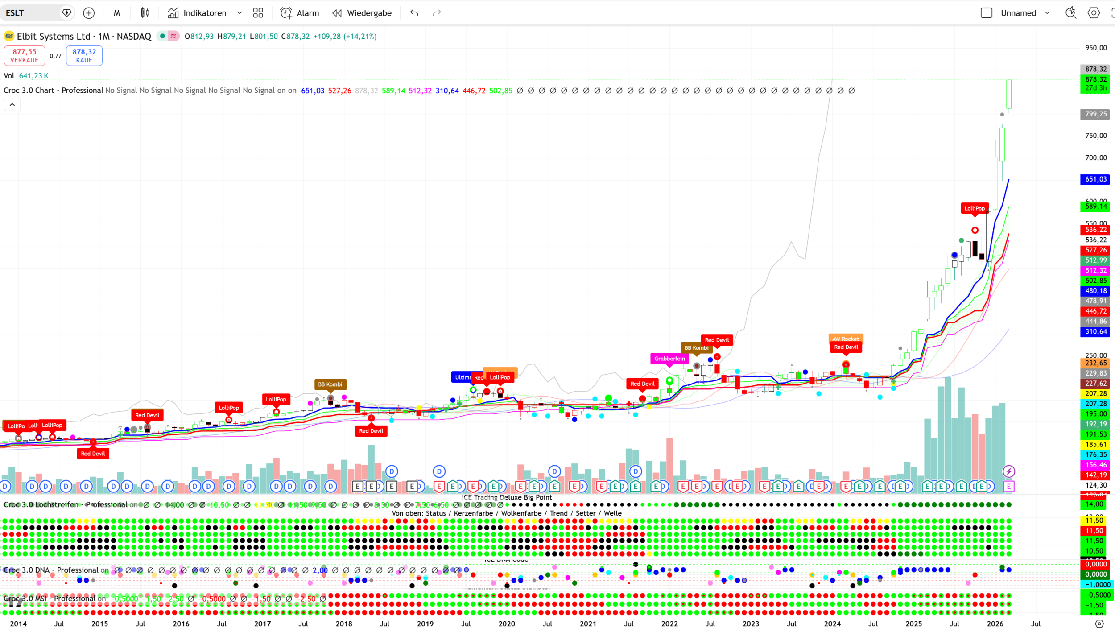Viewport: 1115px width, 628px height.
Task: Expand the Indikatoren favorites dropdown arrow
Action: (240, 13)
